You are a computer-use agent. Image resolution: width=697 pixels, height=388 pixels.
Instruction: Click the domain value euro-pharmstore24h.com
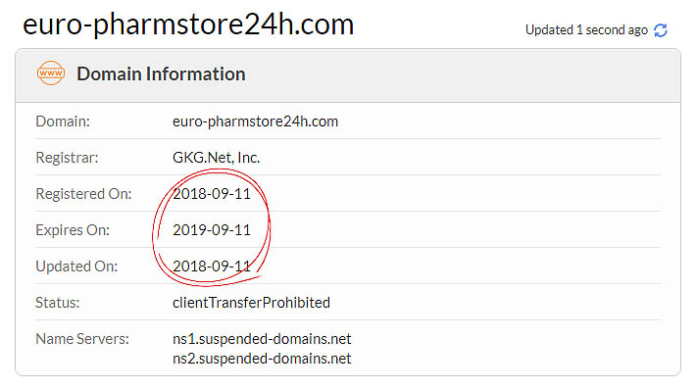pyautogui.click(x=255, y=121)
